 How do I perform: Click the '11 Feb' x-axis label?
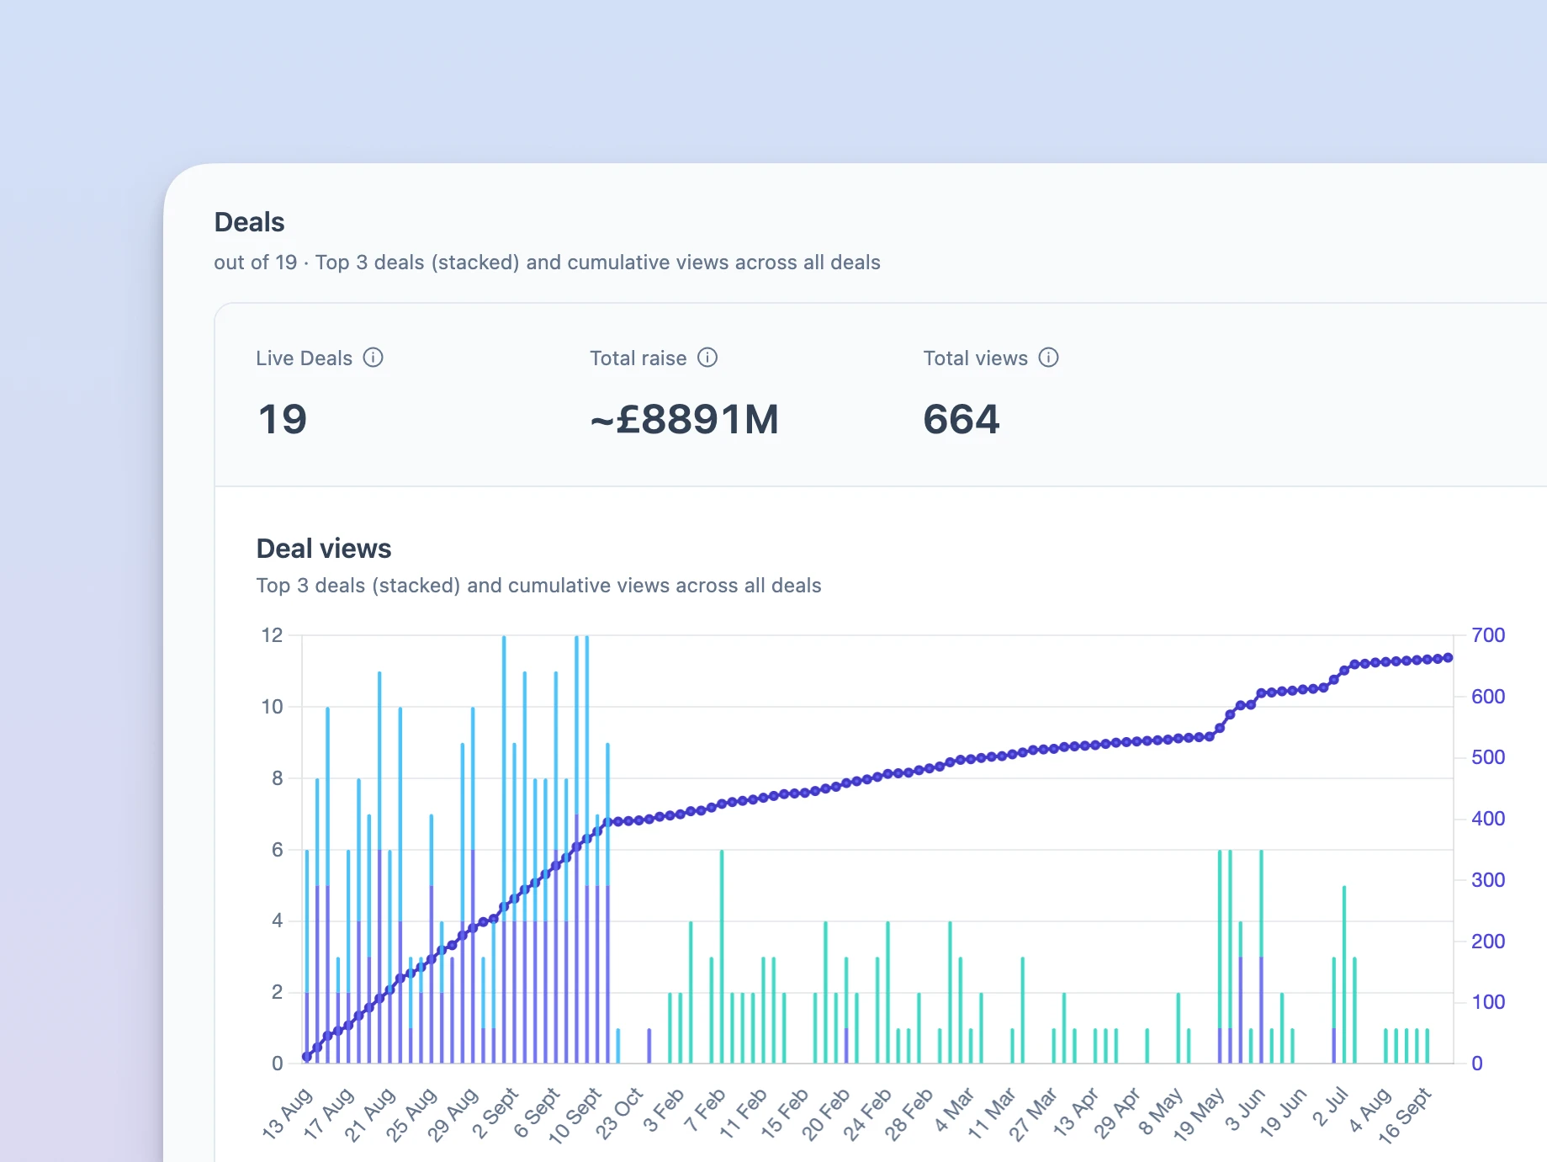coord(744,1112)
